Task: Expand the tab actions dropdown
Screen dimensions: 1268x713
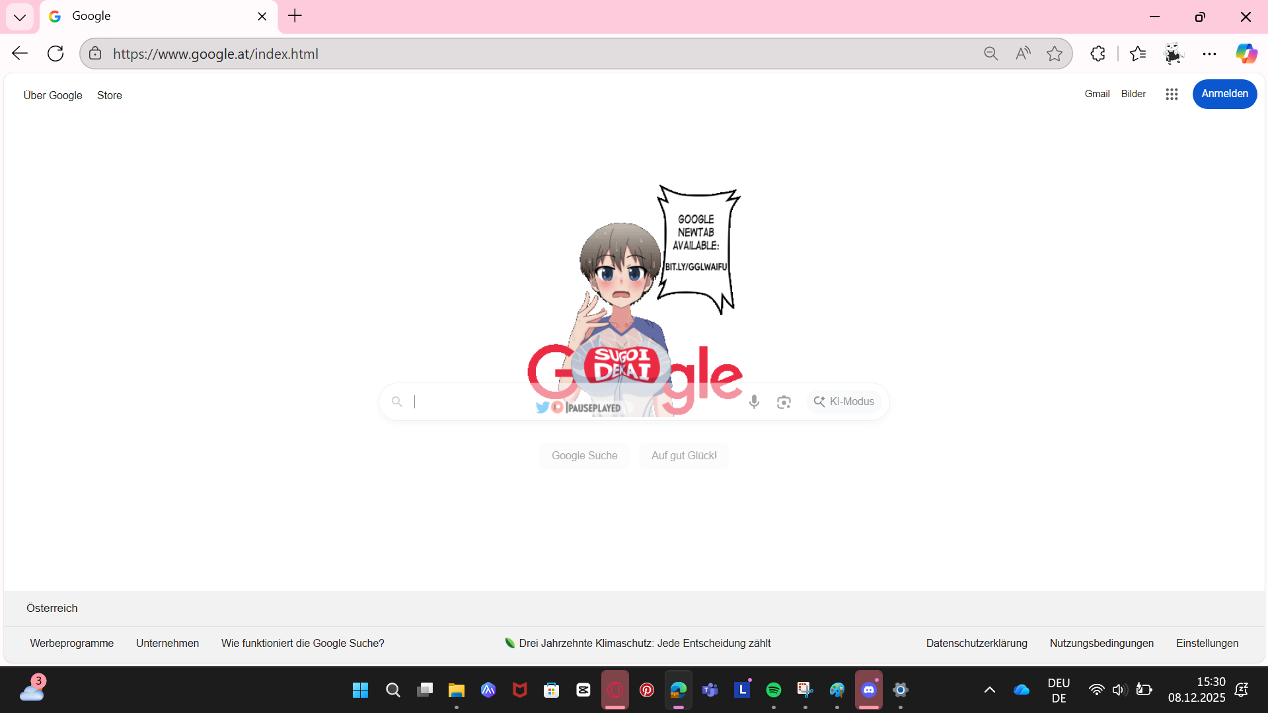Action: click(20, 17)
